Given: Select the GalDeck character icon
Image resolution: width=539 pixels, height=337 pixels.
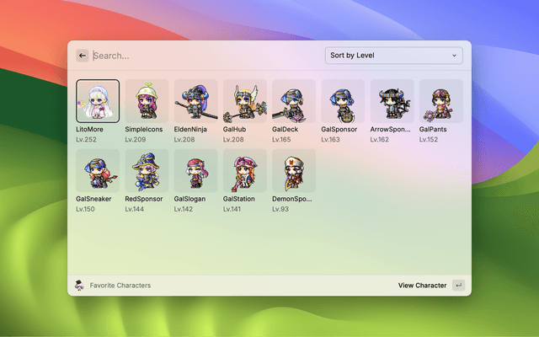Looking at the screenshot, I should [x=294, y=101].
